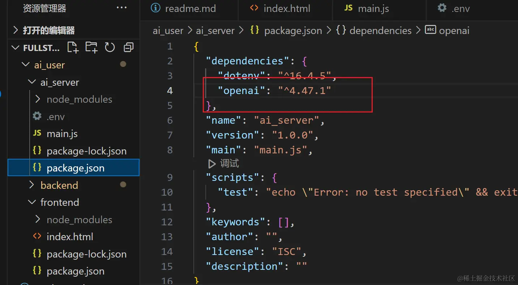
Task: Click the "main.js" value in editor
Action: (x=281, y=150)
